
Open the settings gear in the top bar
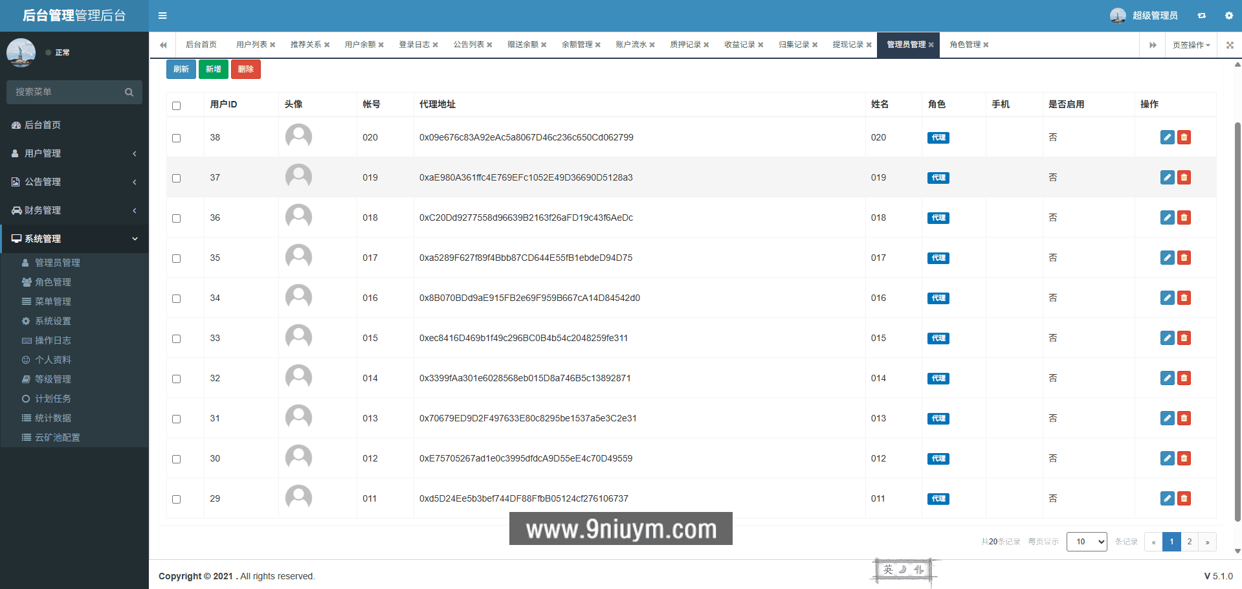[1228, 15]
